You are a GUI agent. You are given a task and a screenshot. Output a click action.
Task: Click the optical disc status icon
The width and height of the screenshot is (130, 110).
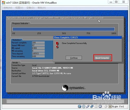(84, 106)
